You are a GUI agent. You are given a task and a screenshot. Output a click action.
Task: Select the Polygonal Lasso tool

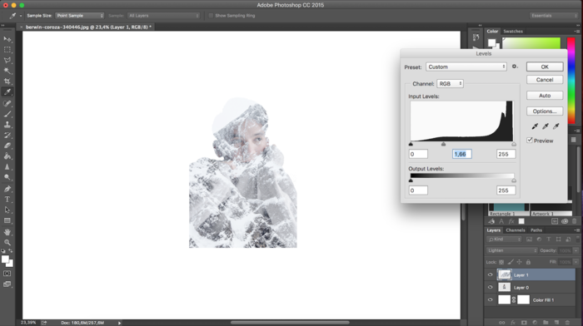pos(7,60)
